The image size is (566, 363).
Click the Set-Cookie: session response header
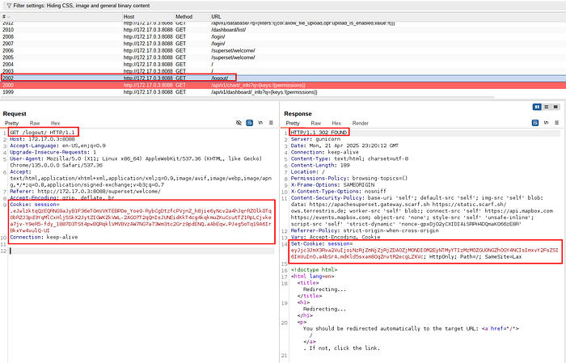[x=424, y=250]
